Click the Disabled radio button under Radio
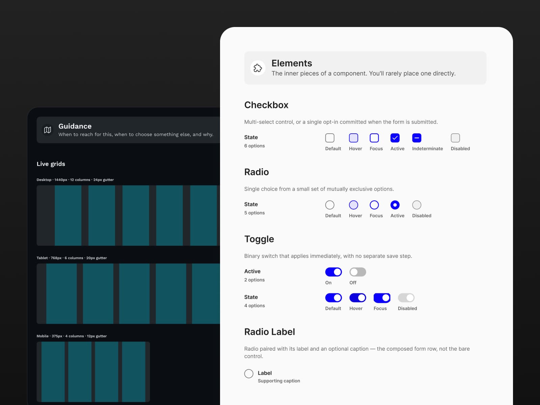This screenshot has height=405, width=540. (x=417, y=205)
